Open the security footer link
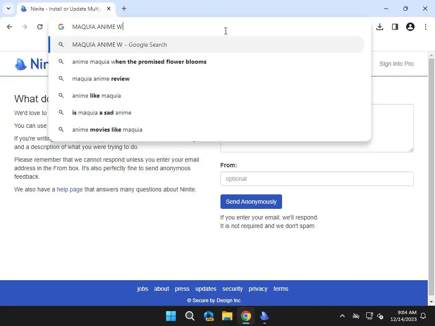This screenshot has width=435, height=326. pyautogui.click(x=232, y=289)
